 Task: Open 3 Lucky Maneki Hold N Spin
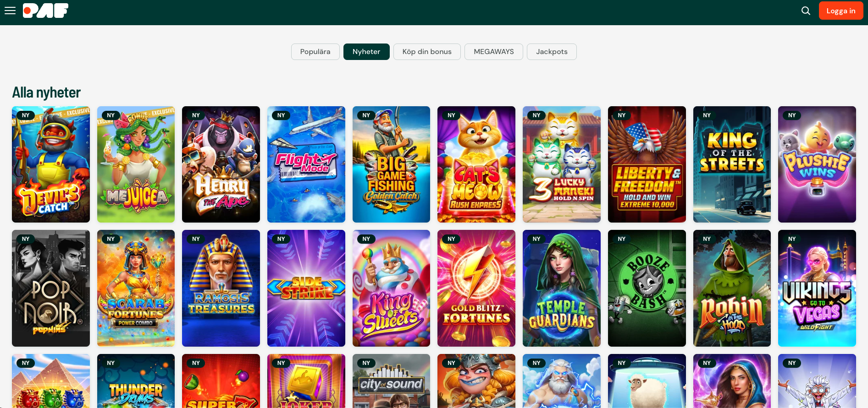(x=562, y=164)
